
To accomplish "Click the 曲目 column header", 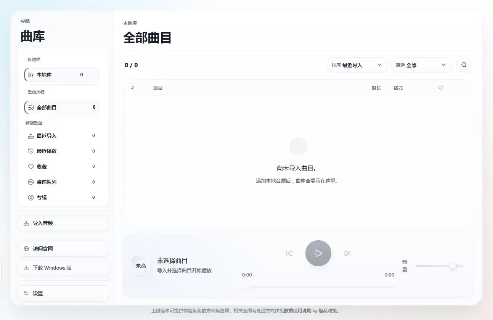I will click(x=158, y=88).
